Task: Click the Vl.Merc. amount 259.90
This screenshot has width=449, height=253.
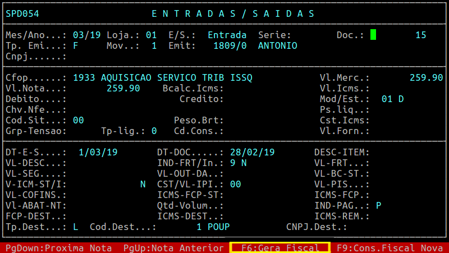Action: [x=426, y=77]
